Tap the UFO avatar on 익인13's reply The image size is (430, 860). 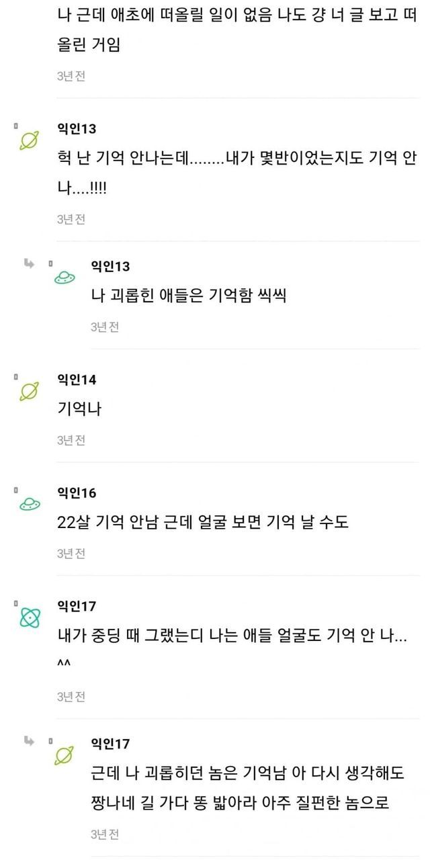pyautogui.click(x=64, y=279)
